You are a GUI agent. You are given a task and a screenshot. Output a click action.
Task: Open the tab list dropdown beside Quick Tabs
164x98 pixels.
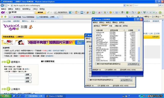[x=12, y=17]
